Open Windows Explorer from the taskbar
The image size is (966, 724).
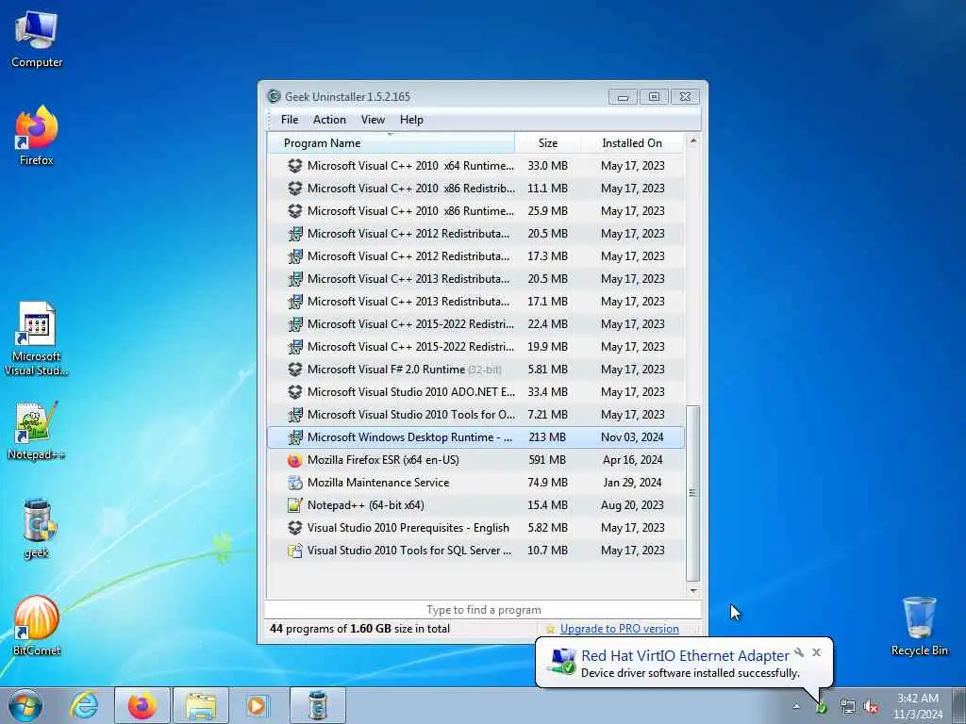(x=200, y=705)
